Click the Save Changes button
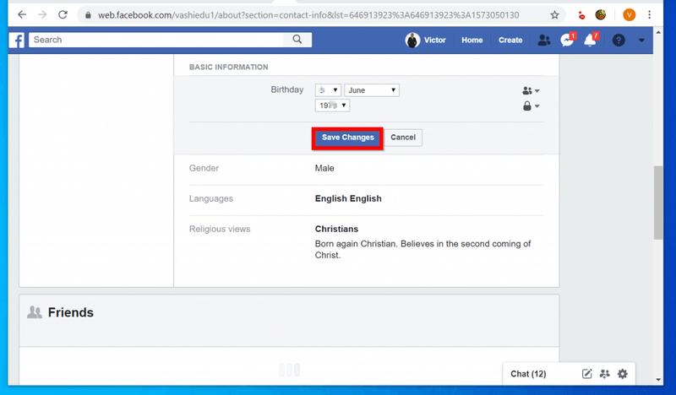The width and height of the screenshot is (676, 395). click(347, 138)
